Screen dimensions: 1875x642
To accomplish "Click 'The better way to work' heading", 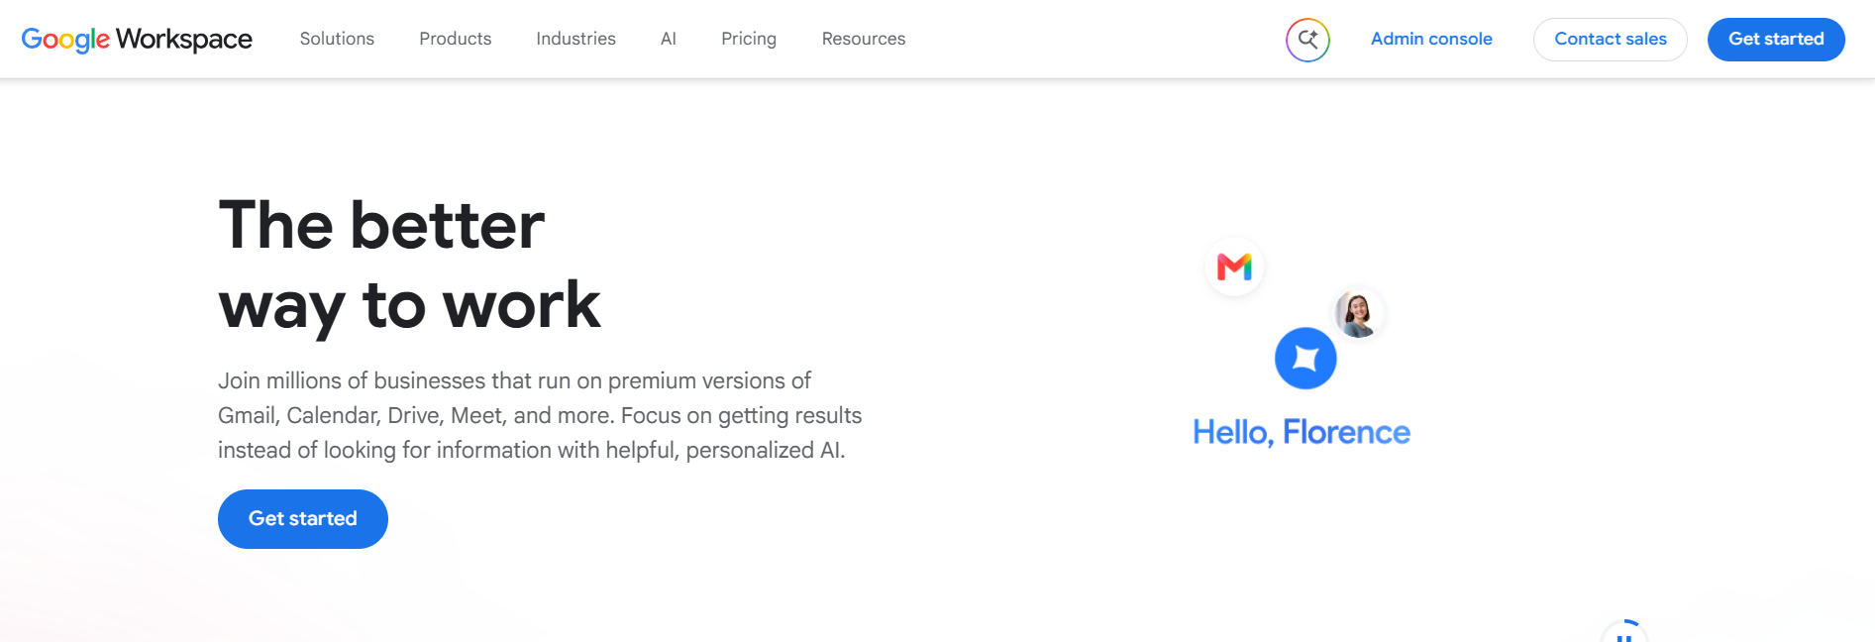I will (x=409, y=266).
